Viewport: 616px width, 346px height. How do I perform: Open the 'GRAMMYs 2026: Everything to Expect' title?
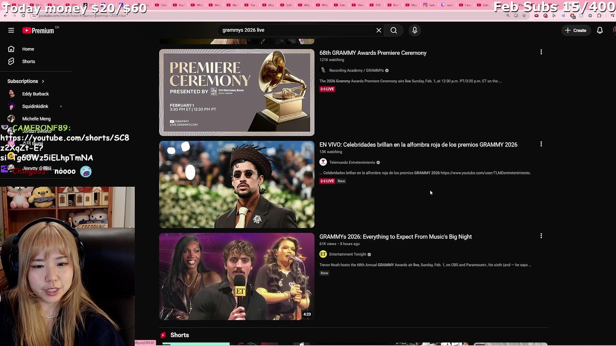click(396, 237)
